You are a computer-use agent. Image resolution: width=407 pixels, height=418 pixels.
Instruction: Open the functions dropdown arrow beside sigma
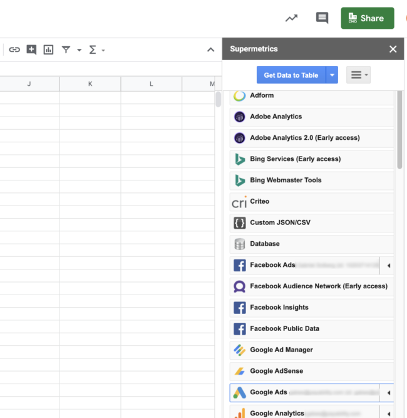pyautogui.click(x=103, y=50)
